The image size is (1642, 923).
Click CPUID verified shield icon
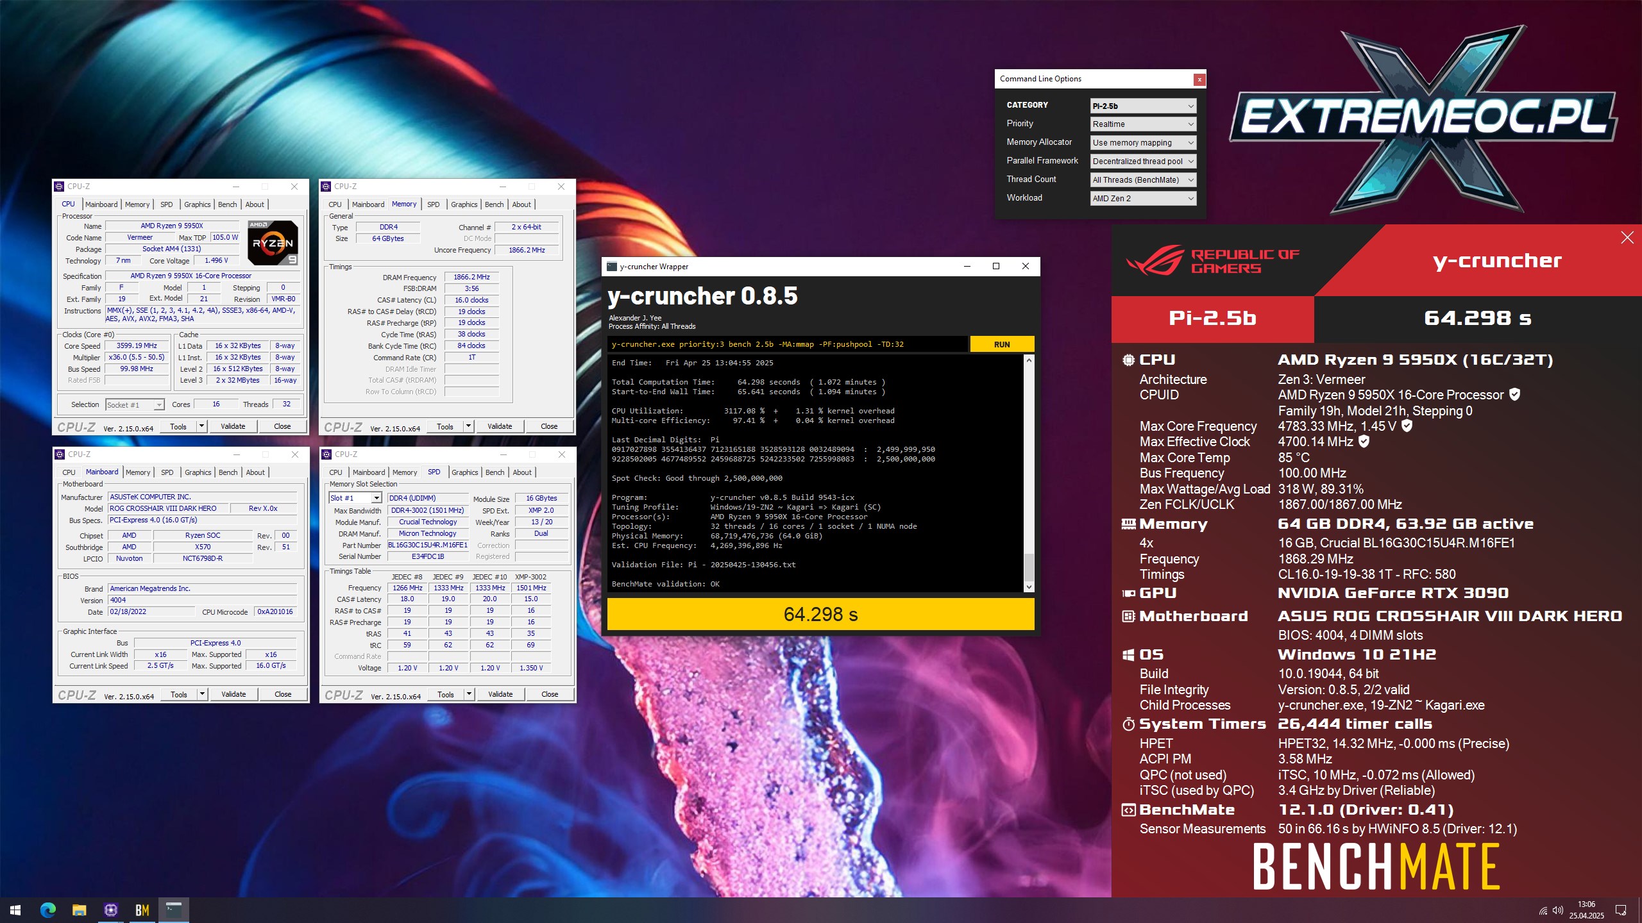[x=1514, y=394]
